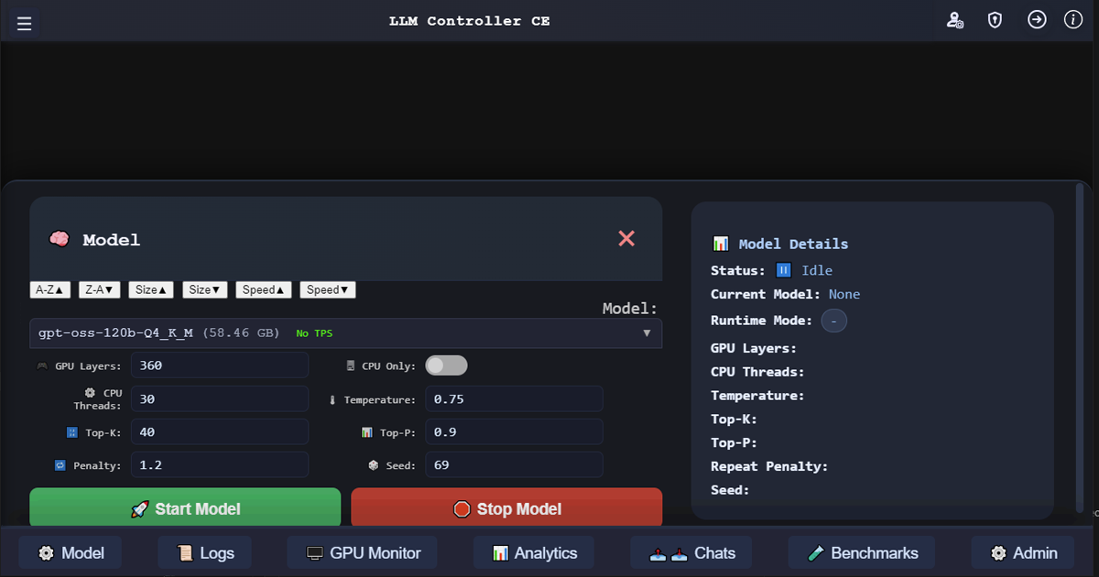Image resolution: width=1099 pixels, height=577 pixels.
Task: Edit the Top-K field
Action: [x=220, y=431]
